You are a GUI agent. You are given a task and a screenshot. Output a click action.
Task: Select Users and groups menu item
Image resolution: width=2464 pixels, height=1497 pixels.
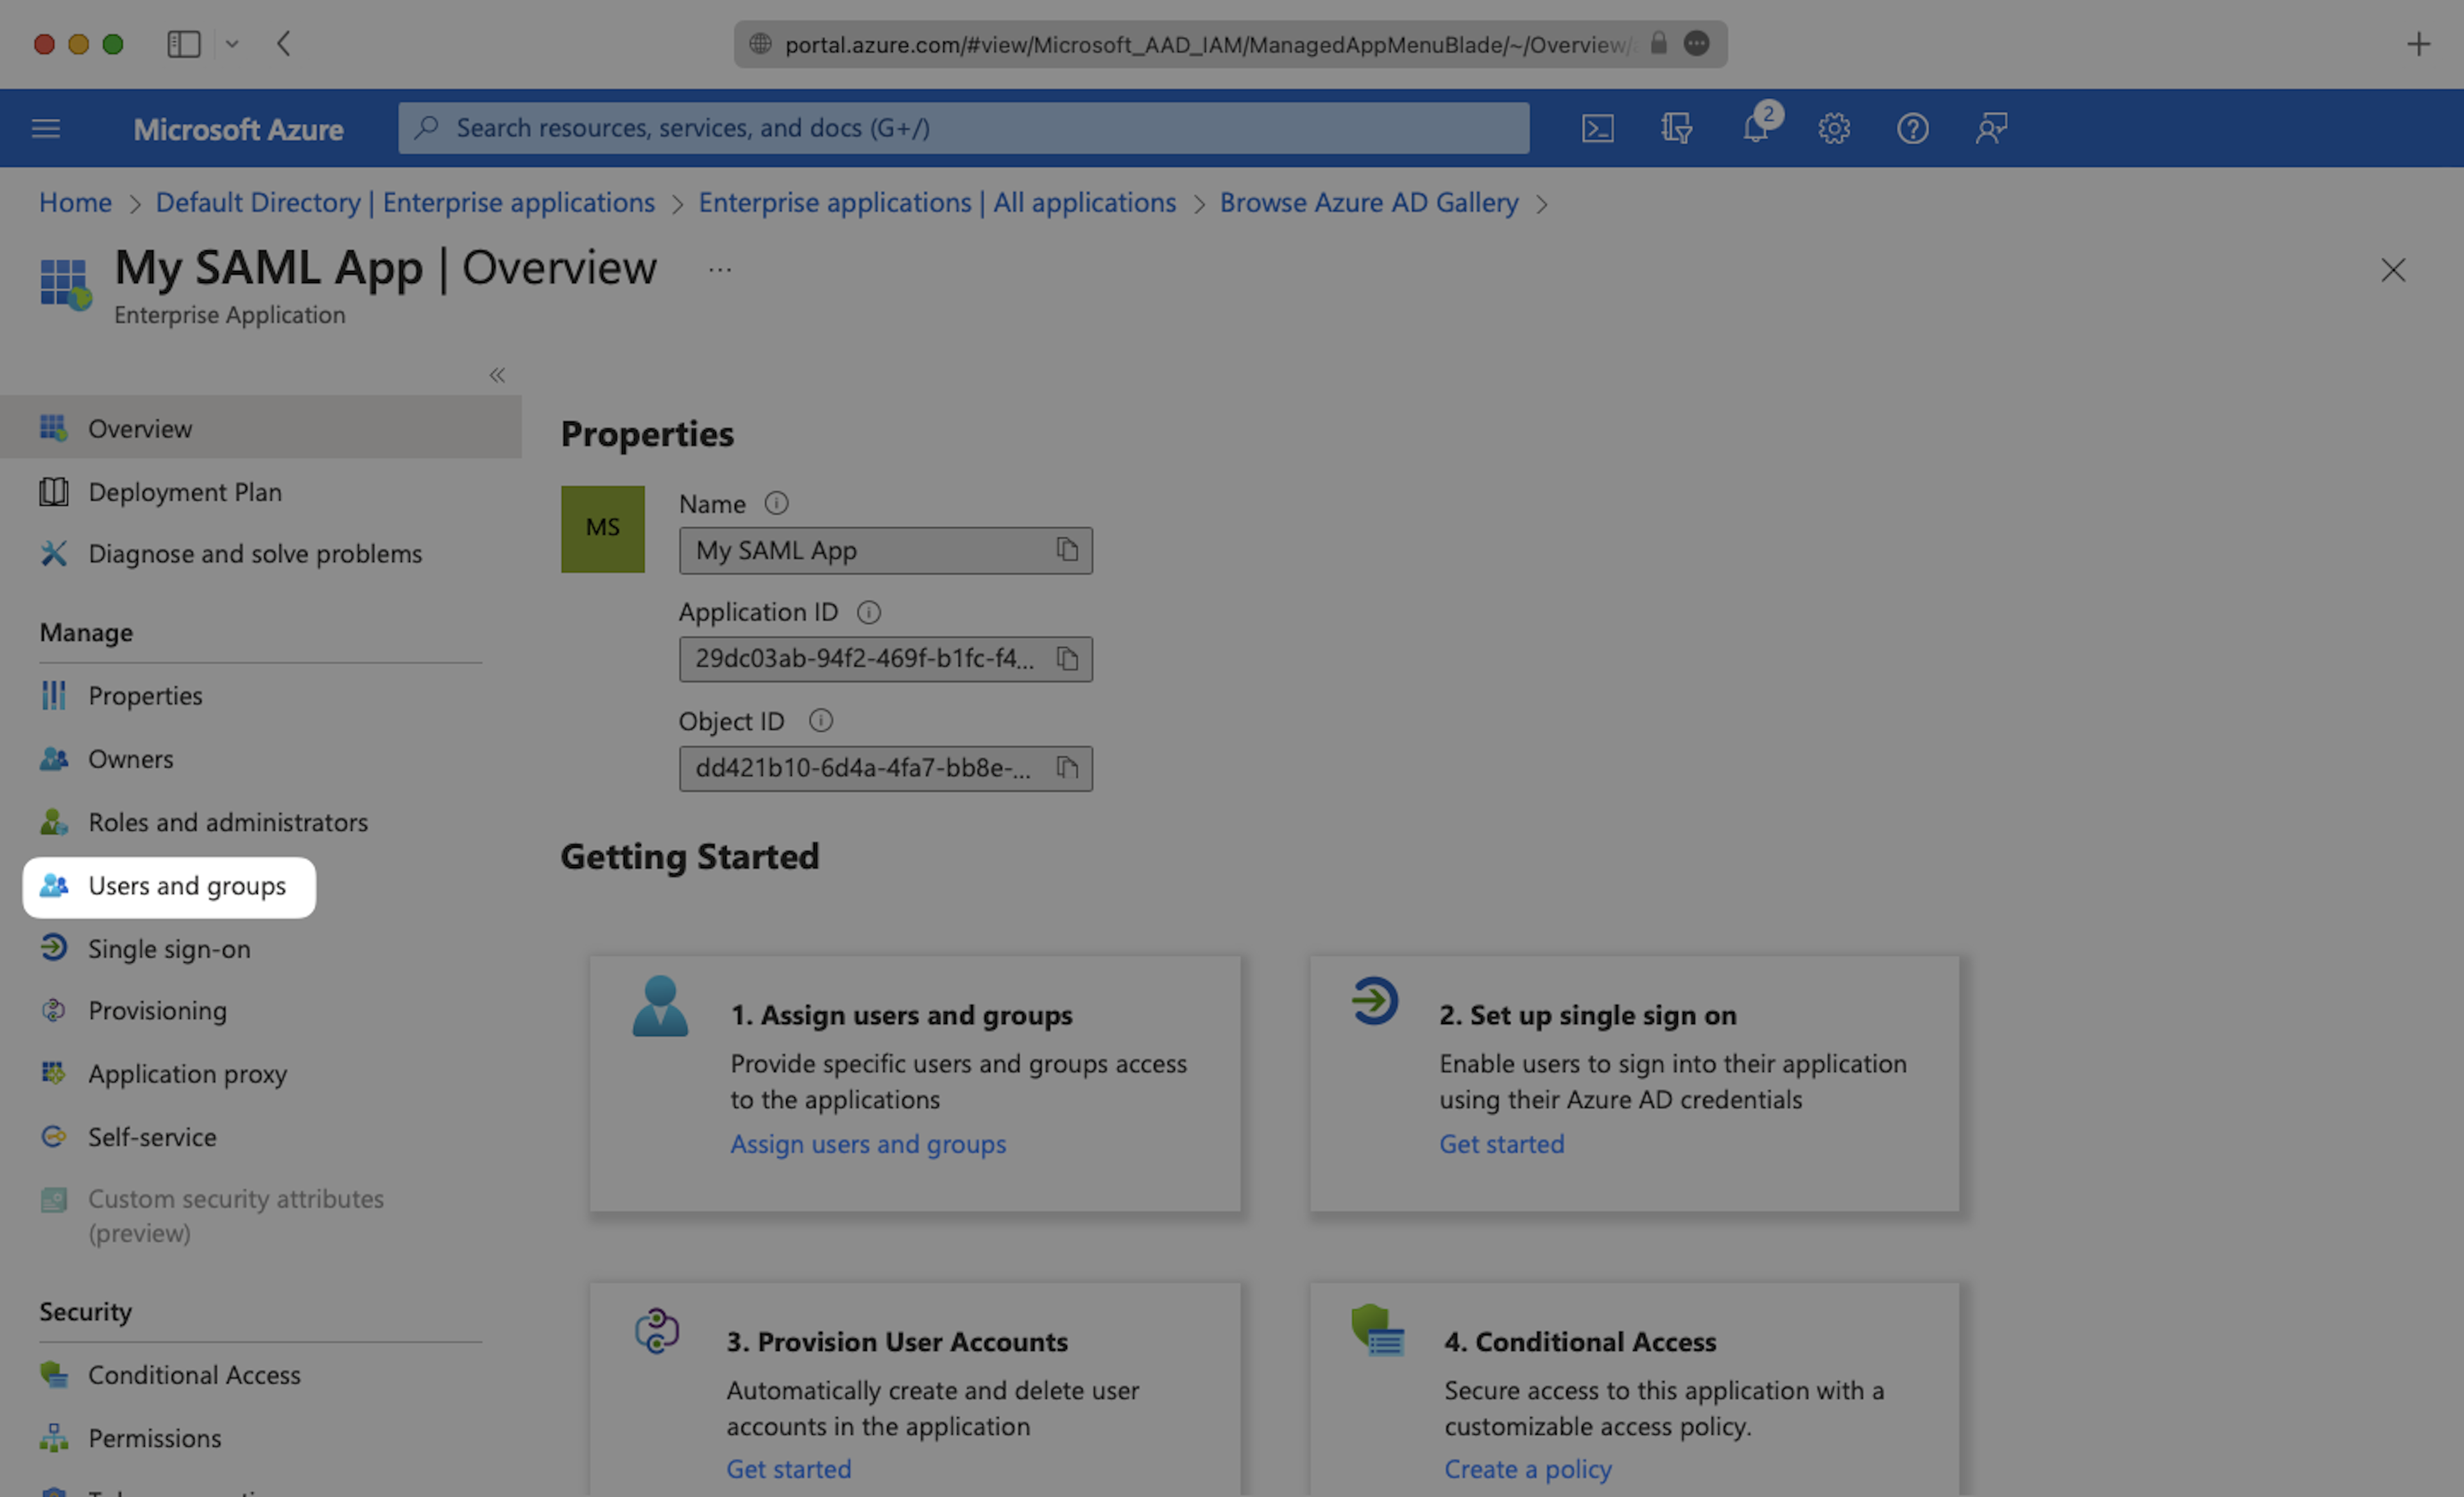pos(186,886)
